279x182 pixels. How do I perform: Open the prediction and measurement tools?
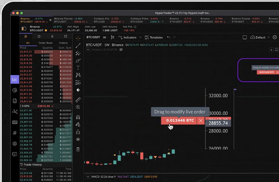tap(78, 82)
